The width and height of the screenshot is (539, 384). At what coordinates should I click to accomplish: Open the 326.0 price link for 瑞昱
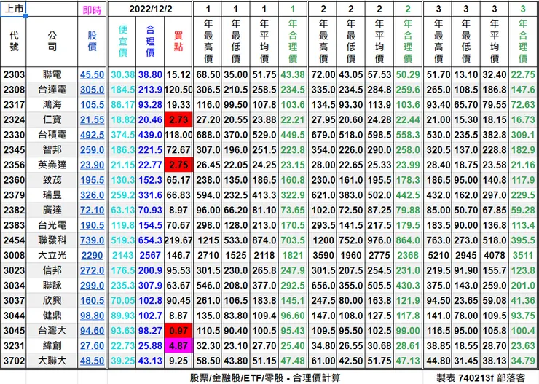pyautogui.click(x=92, y=195)
